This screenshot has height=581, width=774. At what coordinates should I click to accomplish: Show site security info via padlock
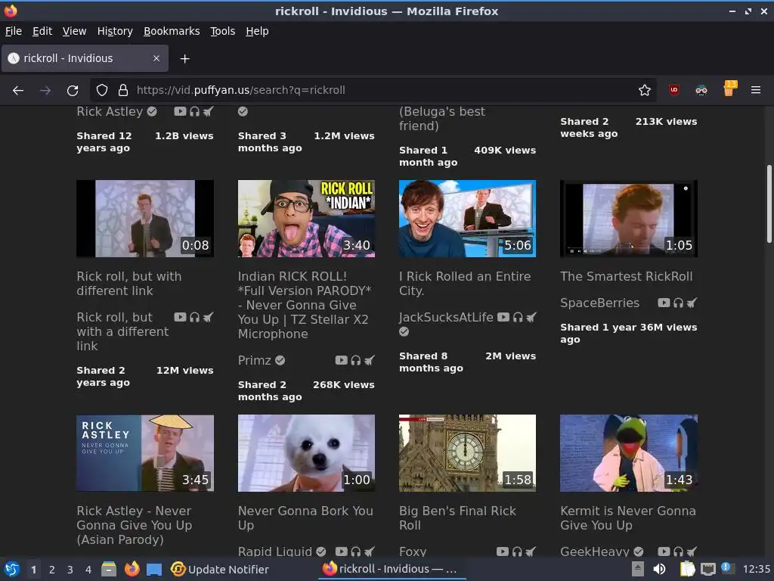click(x=123, y=91)
